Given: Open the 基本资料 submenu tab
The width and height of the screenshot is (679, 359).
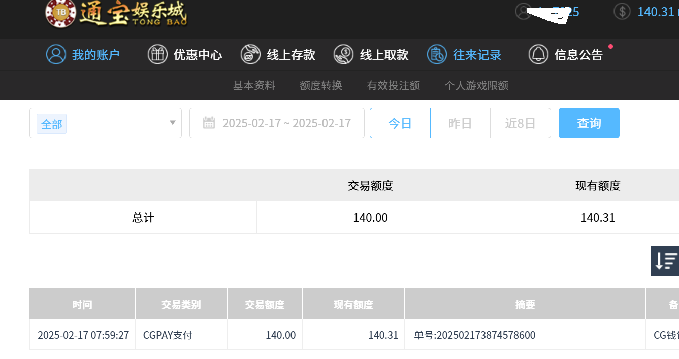Looking at the screenshot, I should point(254,85).
